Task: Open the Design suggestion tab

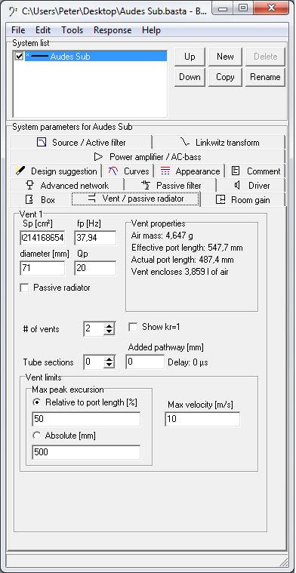Action: (x=56, y=171)
